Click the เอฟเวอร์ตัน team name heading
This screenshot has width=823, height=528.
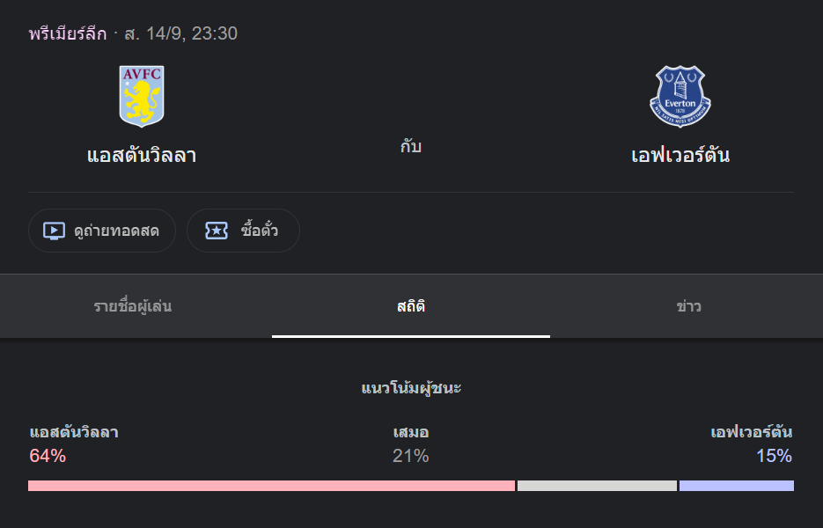click(x=680, y=156)
